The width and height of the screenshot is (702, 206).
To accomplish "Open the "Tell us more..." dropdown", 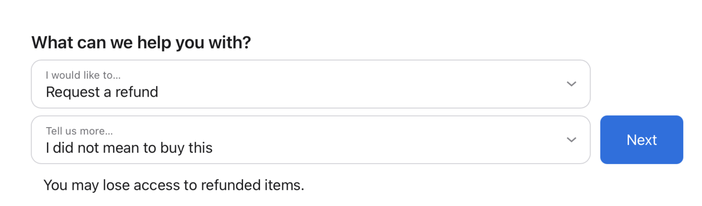I will click(310, 140).
